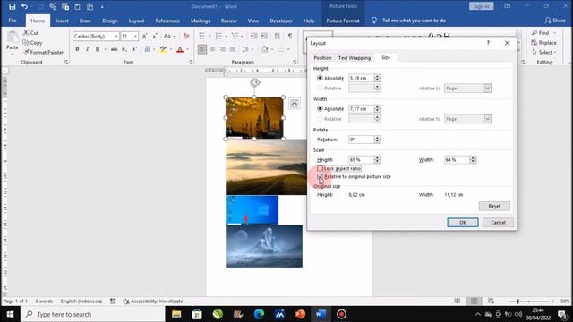This screenshot has width=573, height=322.
Task: Click the Scale Width percentage field
Action: [457, 159]
